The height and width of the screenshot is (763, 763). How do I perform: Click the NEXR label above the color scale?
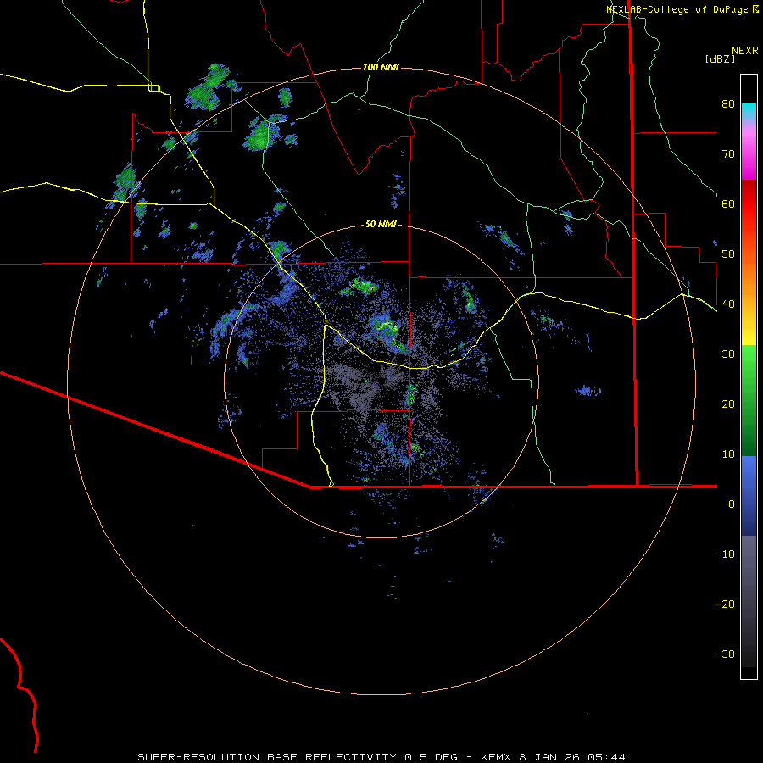coord(744,51)
